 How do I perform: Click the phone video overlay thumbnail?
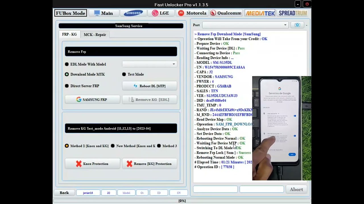pyautogui.click(x=282, y=128)
